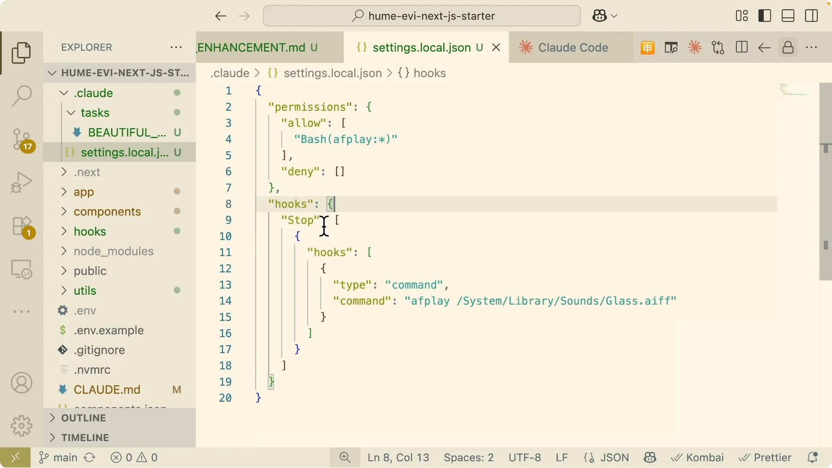This screenshot has height=468, width=832.
Task: Open the .nvmrc file
Action: 120,370
